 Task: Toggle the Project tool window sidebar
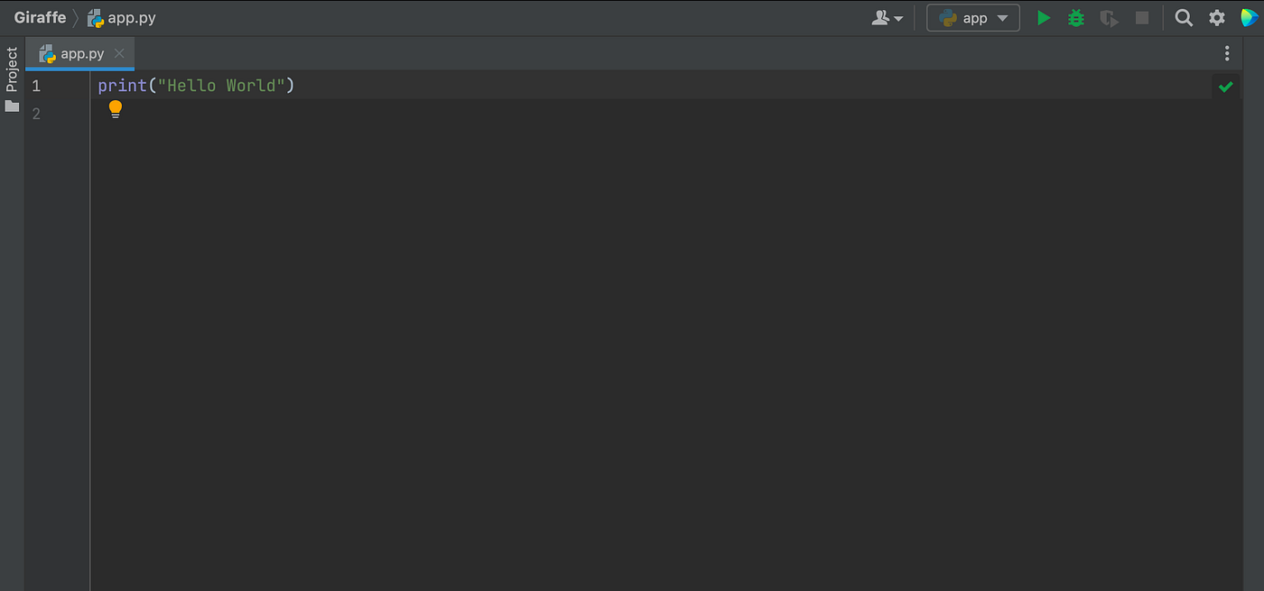pos(12,69)
